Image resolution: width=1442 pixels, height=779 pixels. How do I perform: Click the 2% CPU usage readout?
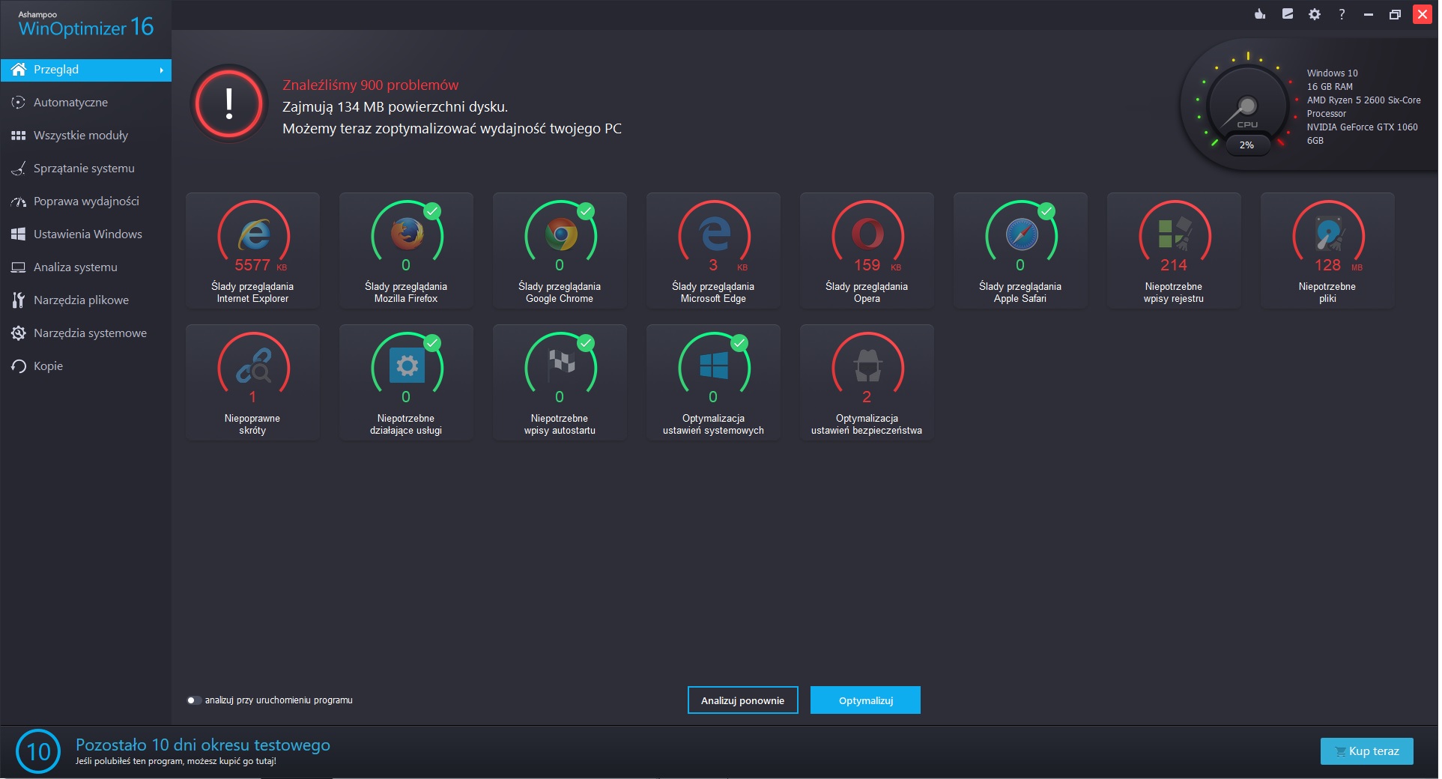1246,145
